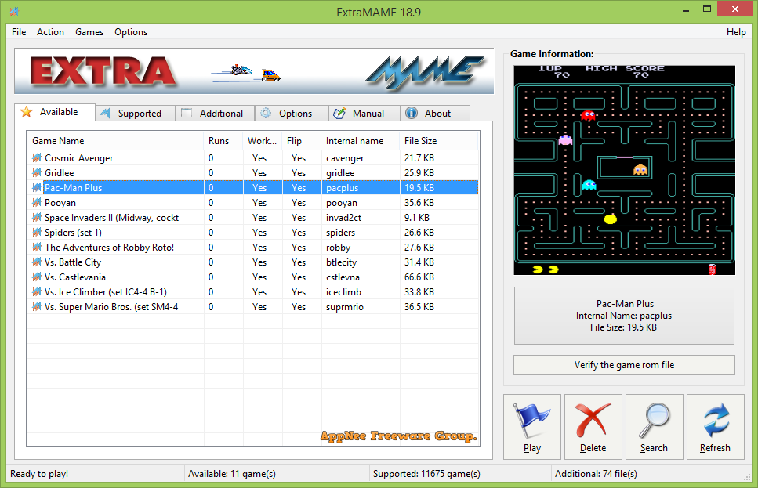The image size is (758, 488).
Task: Open the File menu
Action: coord(19,32)
